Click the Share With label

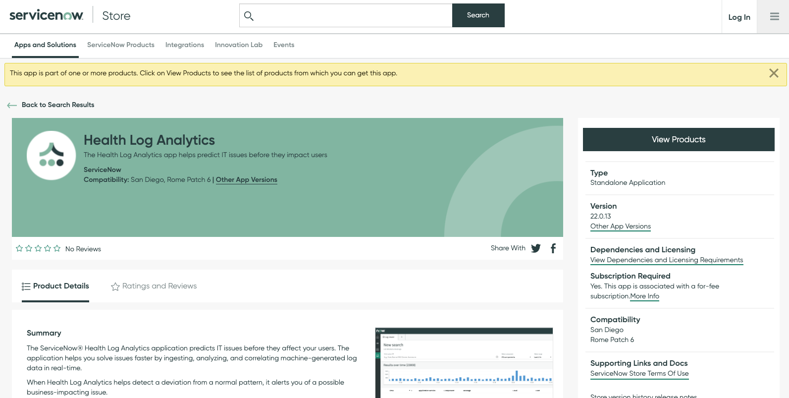[508, 248]
